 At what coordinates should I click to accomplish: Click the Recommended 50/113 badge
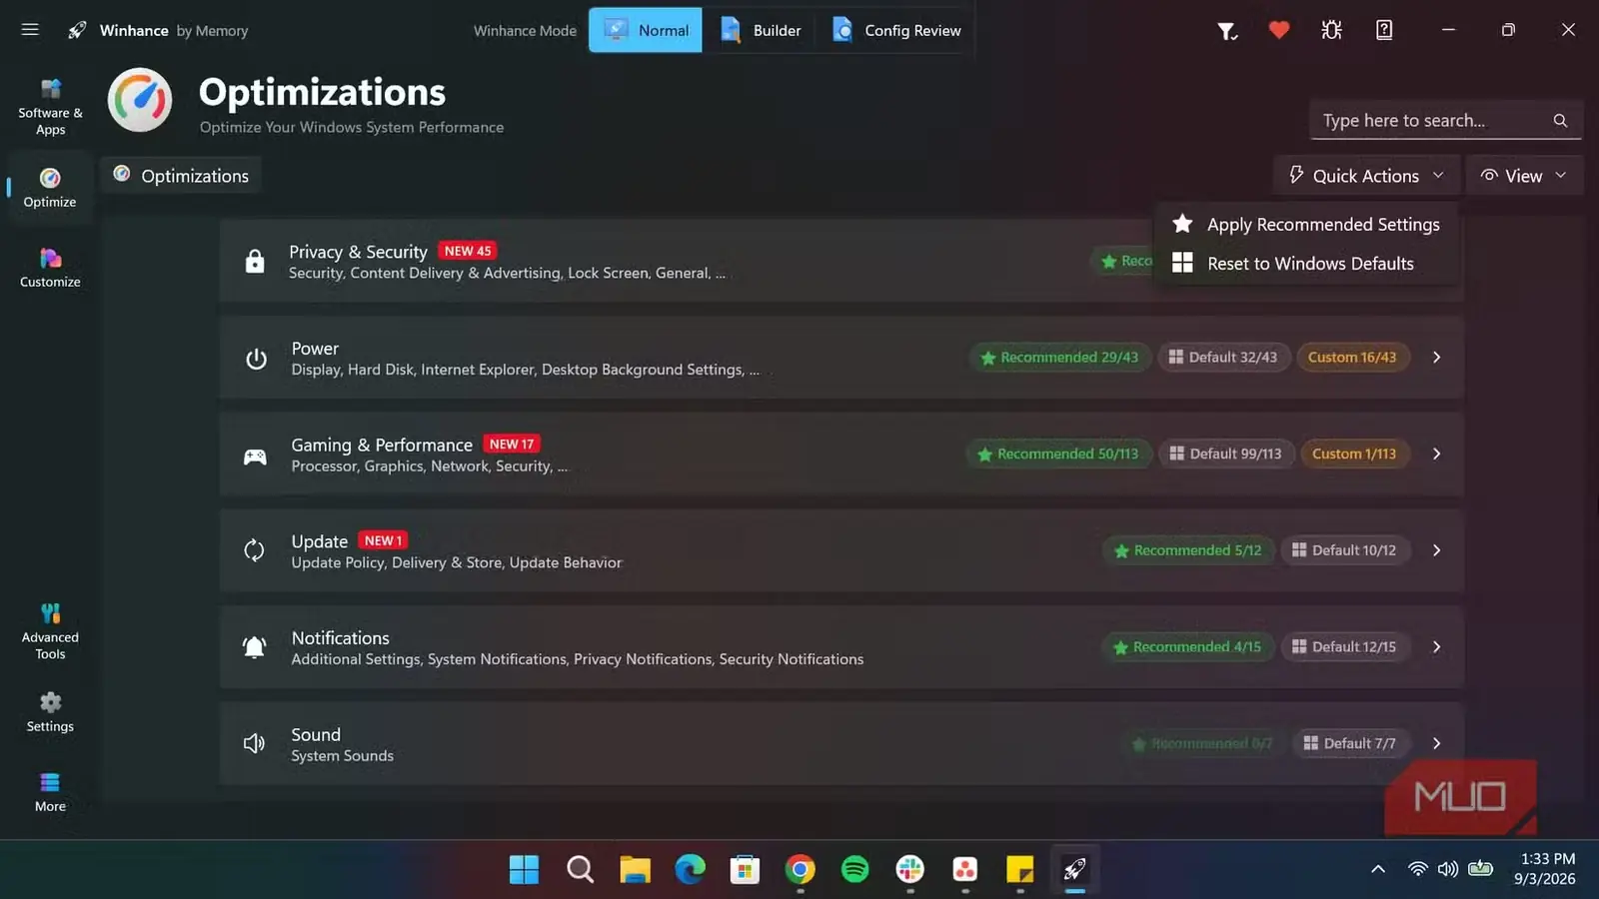pos(1058,453)
